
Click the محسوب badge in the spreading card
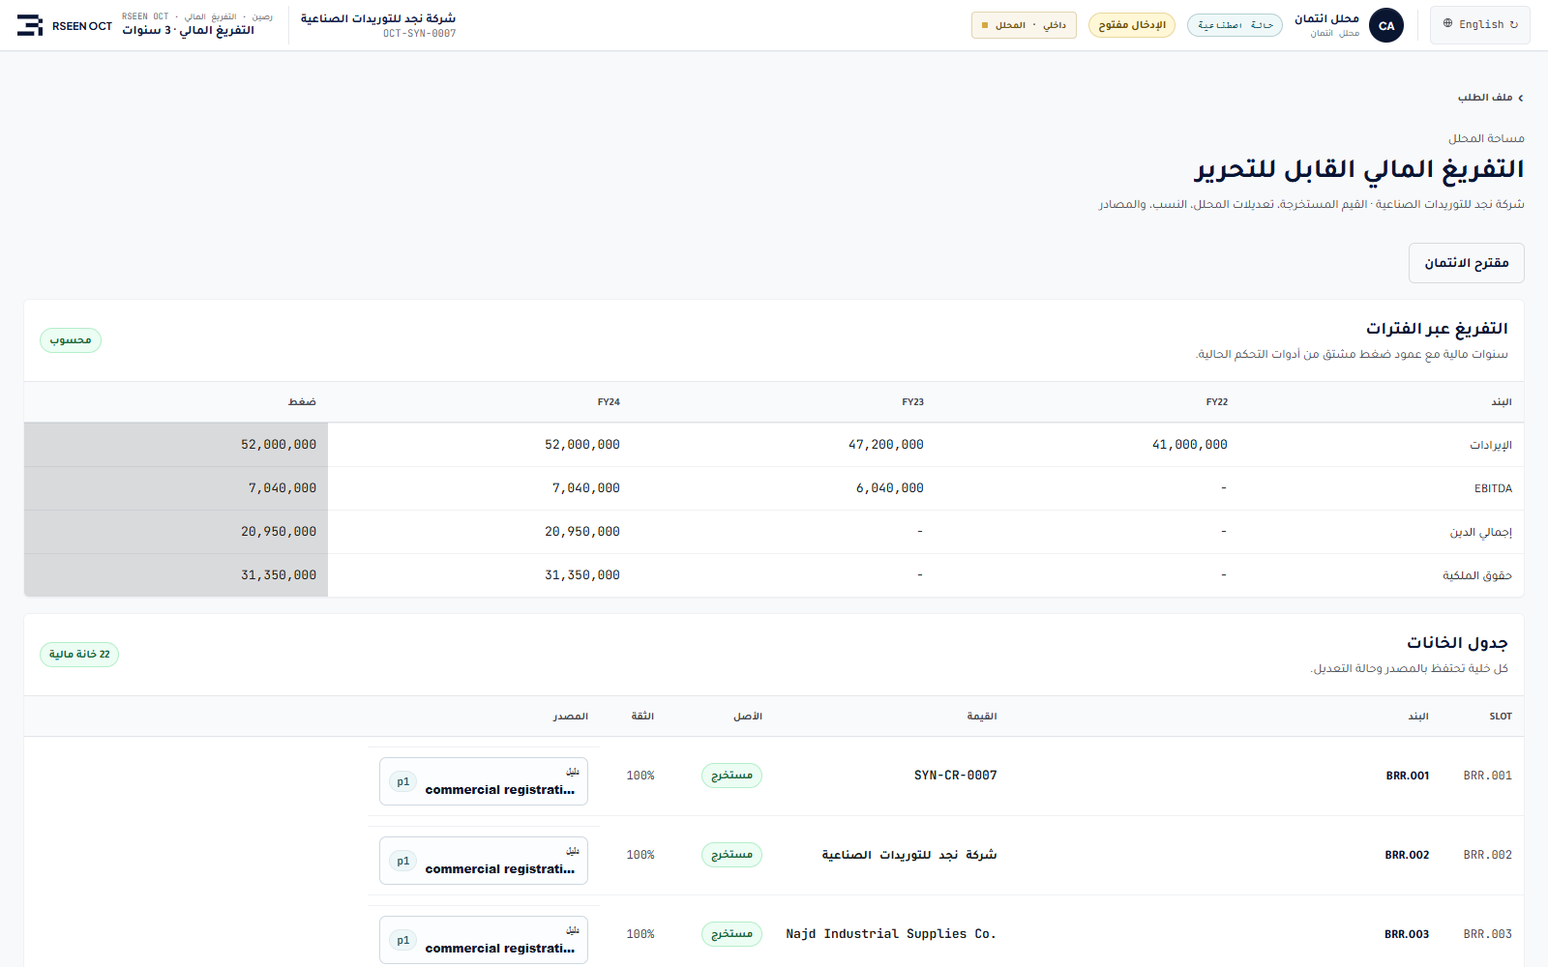[x=71, y=340]
